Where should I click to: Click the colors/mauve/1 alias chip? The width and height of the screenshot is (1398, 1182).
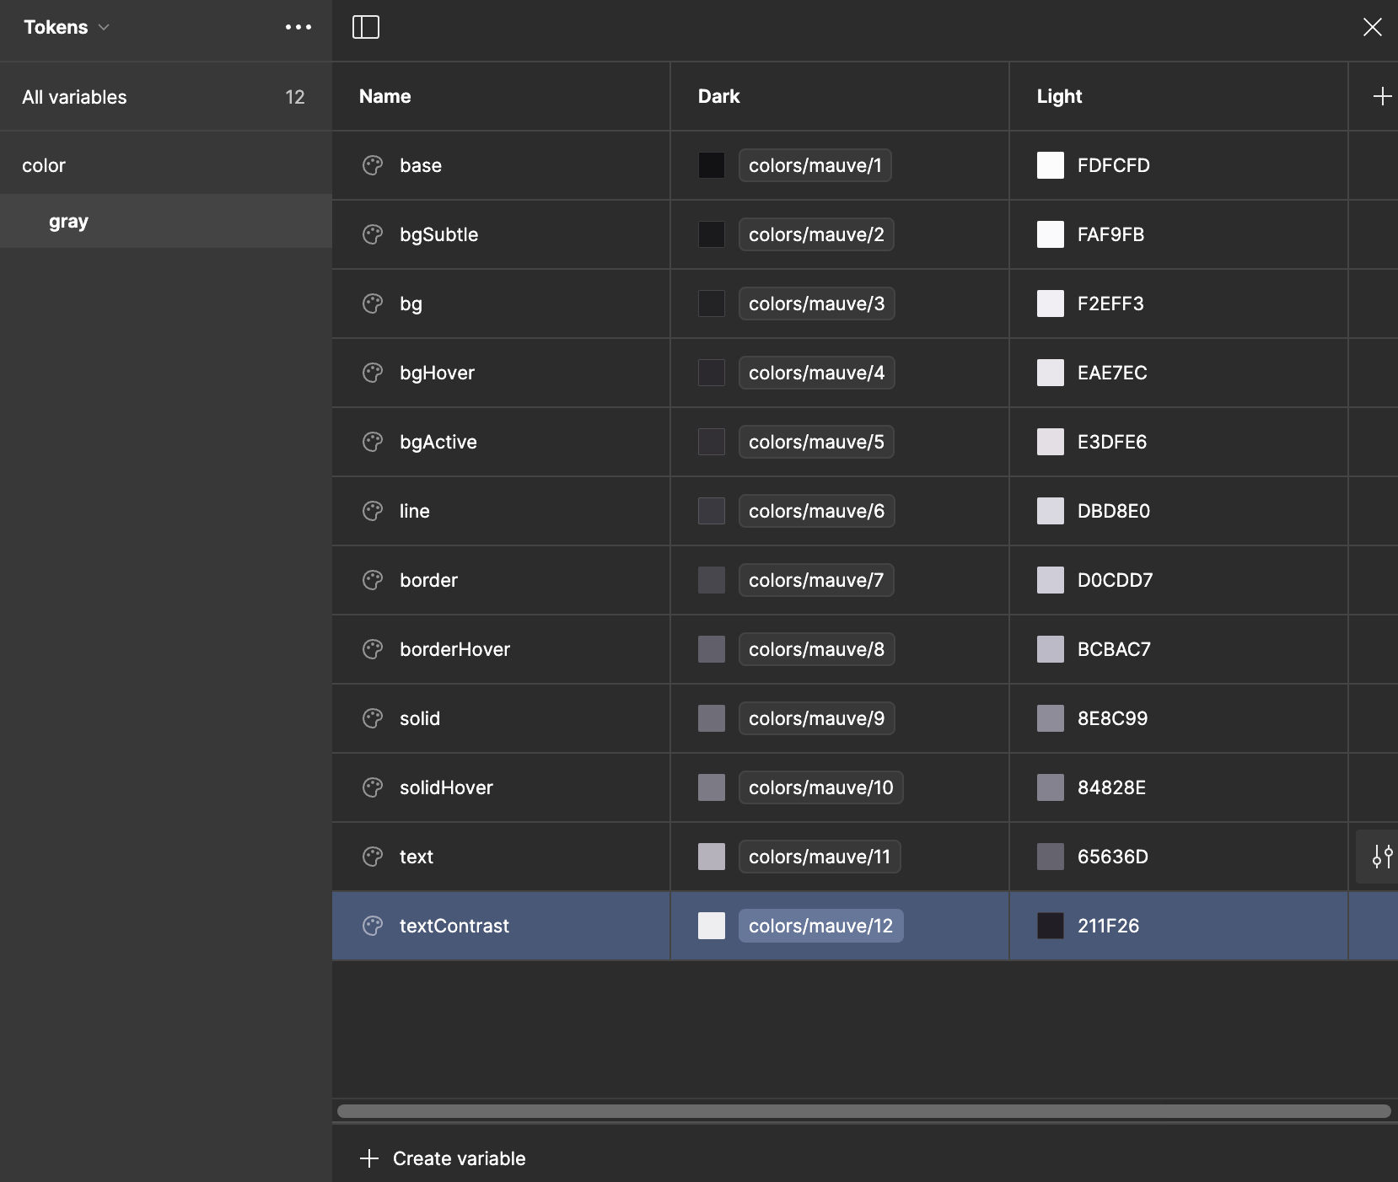pos(815,165)
